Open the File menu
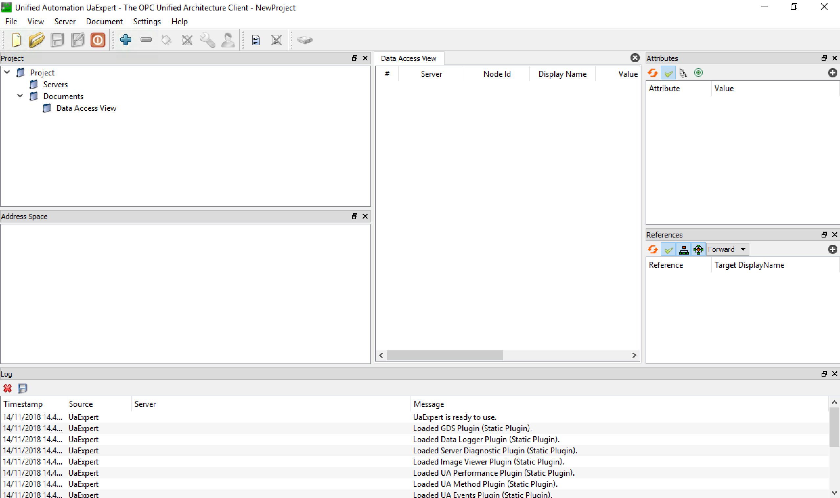The width and height of the screenshot is (840, 498). click(11, 21)
